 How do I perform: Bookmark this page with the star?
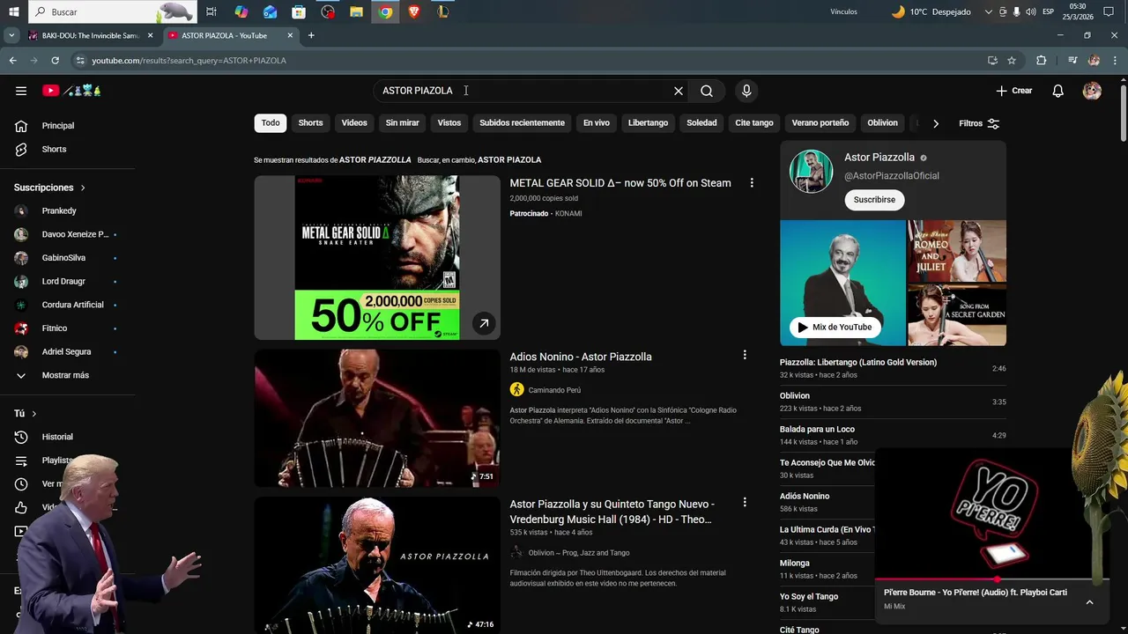pos(1012,61)
